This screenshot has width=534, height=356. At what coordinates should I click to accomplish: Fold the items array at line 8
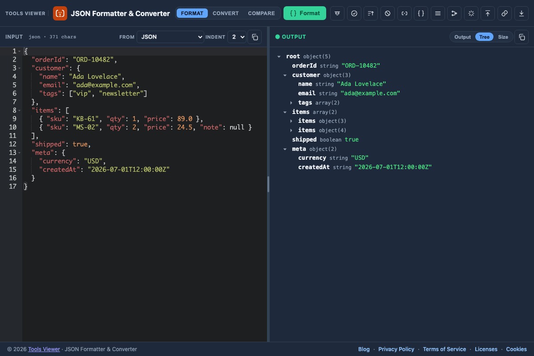tap(20, 110)
